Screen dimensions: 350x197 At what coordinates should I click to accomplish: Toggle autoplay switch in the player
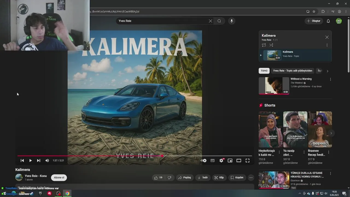click(203, 161)
